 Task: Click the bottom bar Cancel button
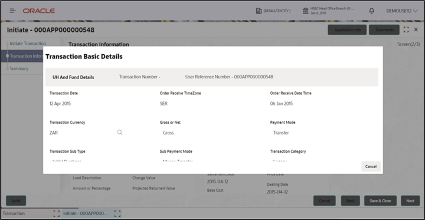click(325, 201)
